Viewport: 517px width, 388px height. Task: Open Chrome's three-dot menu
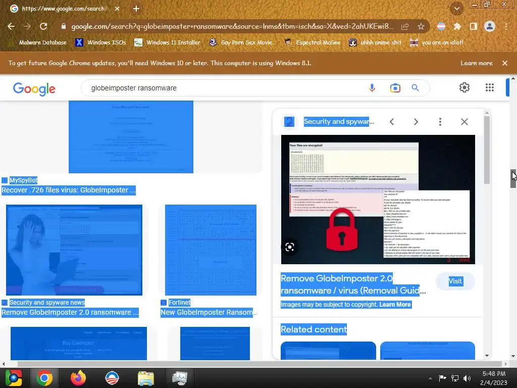[x=506, y=26]
